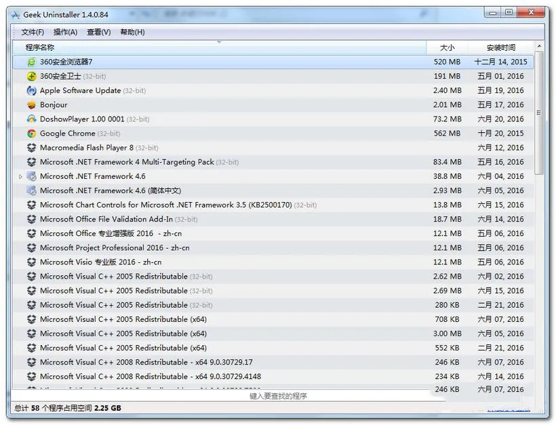Click the Geek Uninstaller title bar icon
The image size is (556, 425).
click(x=16, y=15)
